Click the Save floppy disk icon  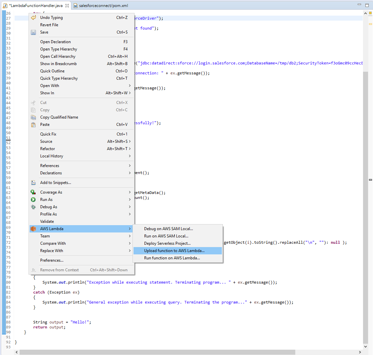pos(34,32)
